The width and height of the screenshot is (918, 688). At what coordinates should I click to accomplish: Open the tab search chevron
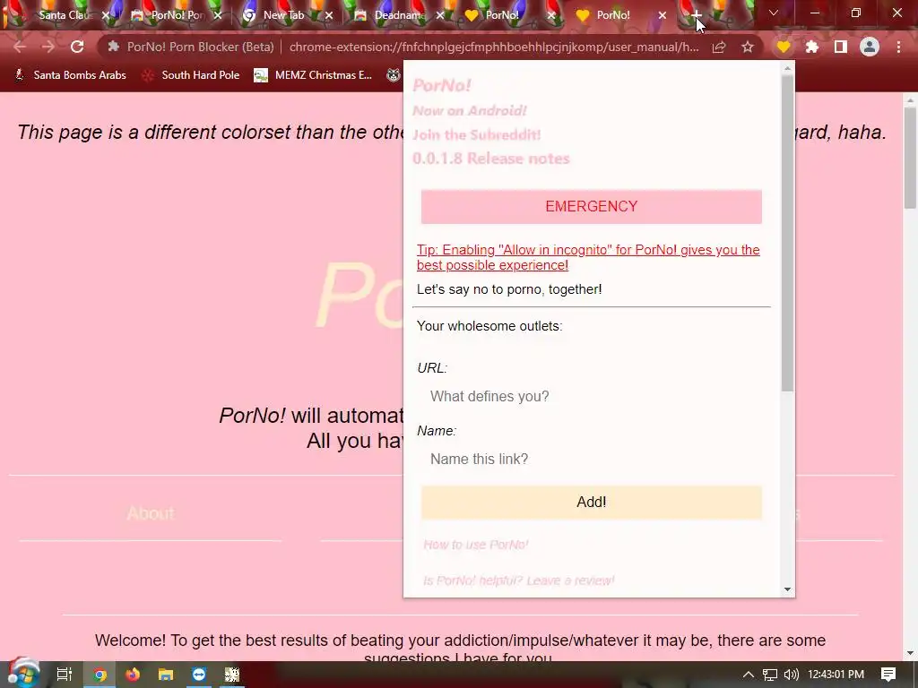pyautogui.click(x=774, y=13)
